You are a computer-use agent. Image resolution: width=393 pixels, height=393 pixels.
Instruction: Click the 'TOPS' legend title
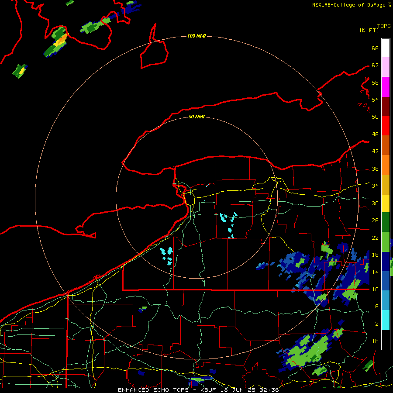pyautogui.click(x=384, y=26)
